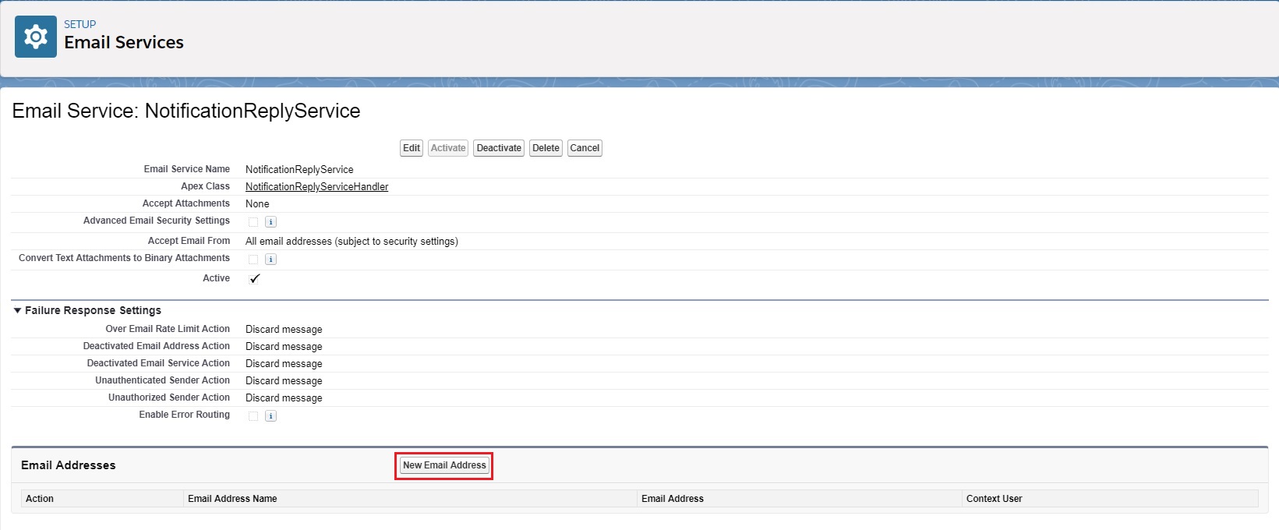Click the Cancel button
The width and height of the screenshot is (1279, 530).
585,148
